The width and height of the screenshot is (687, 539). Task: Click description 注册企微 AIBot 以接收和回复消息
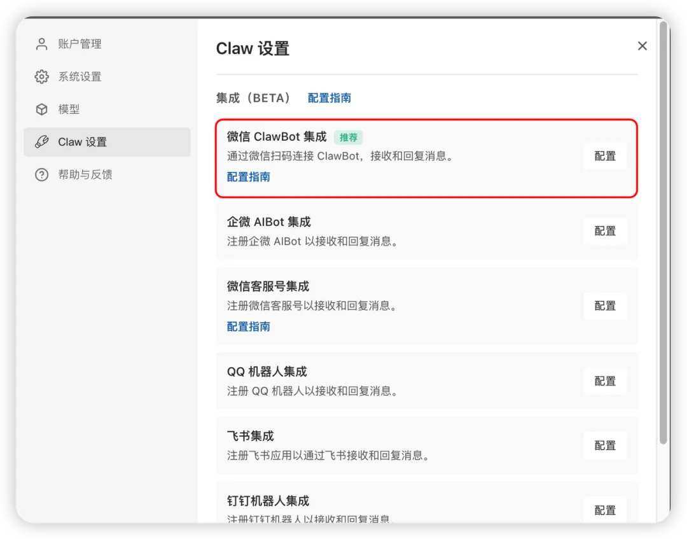tap(313, 241)
